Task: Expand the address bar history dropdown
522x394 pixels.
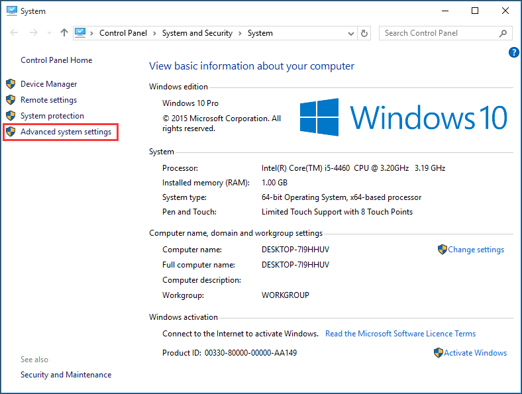Action: point(351,33)
